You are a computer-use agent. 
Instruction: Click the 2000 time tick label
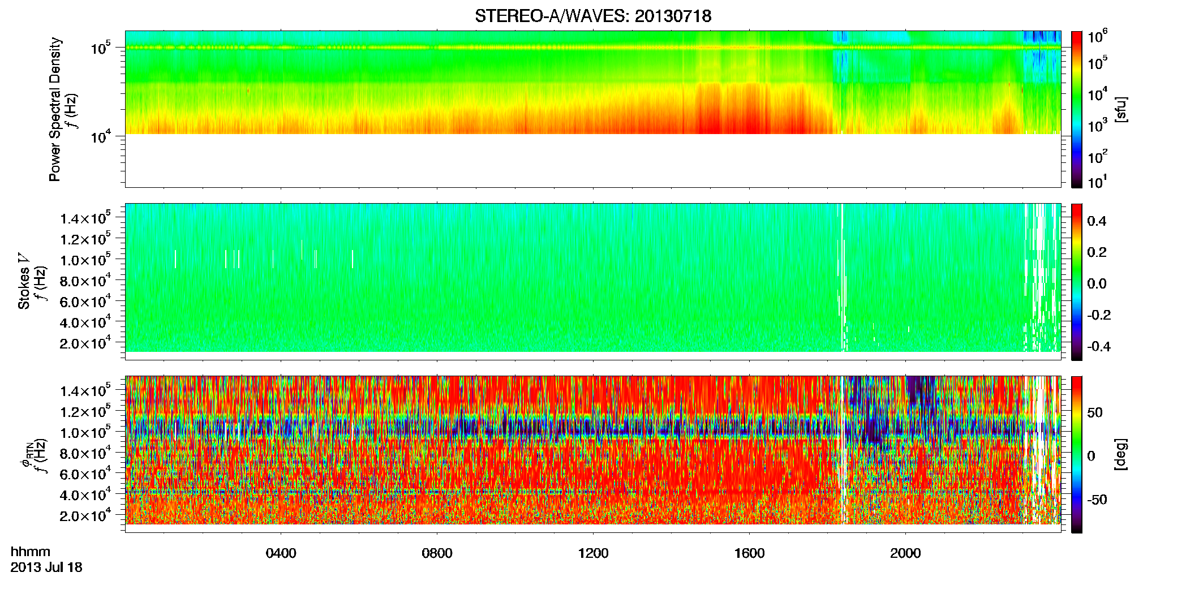point(905,553)
